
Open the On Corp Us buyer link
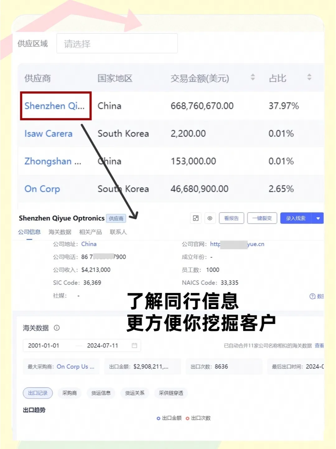point(75,366)
